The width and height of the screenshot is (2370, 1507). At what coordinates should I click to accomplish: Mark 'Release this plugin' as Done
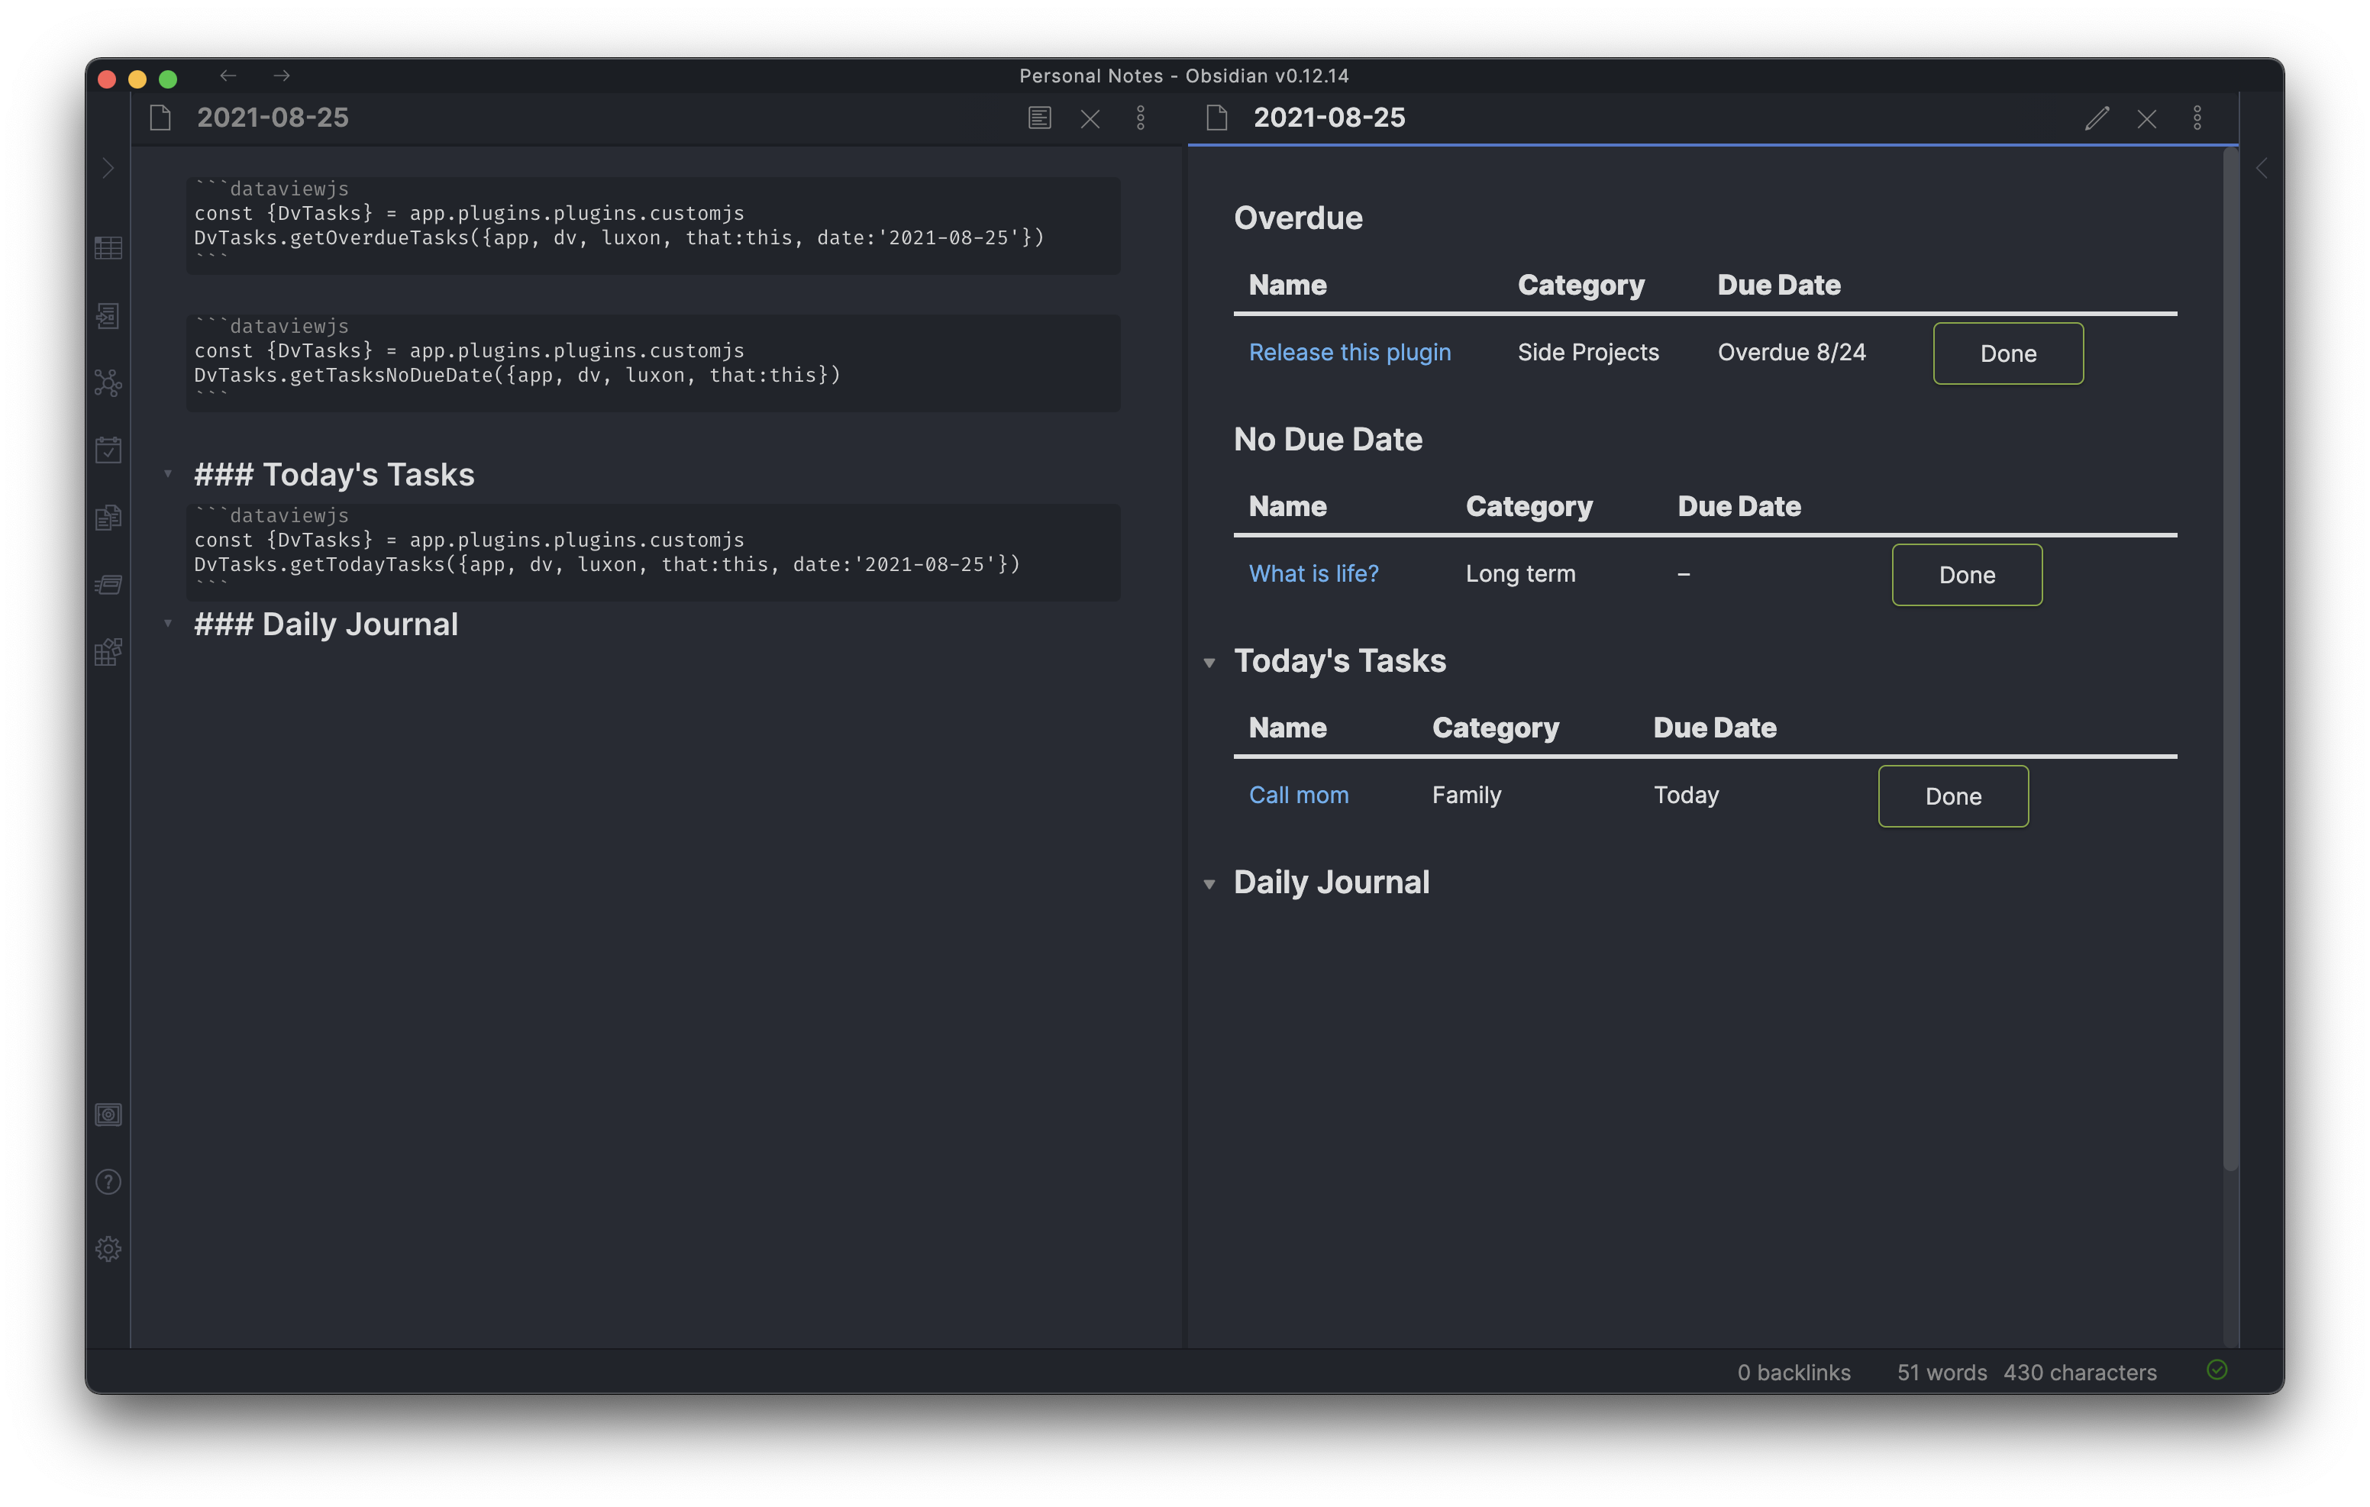point(2008,353)
